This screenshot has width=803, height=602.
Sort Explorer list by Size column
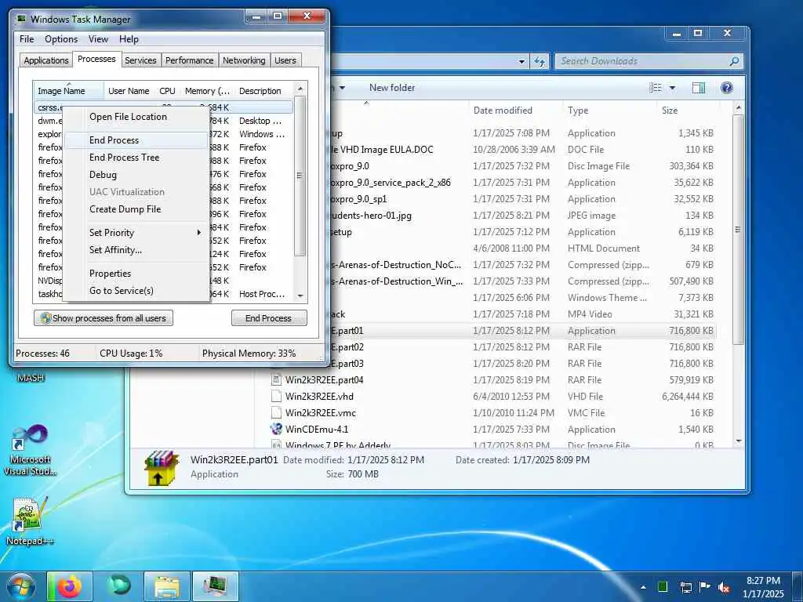688,110
